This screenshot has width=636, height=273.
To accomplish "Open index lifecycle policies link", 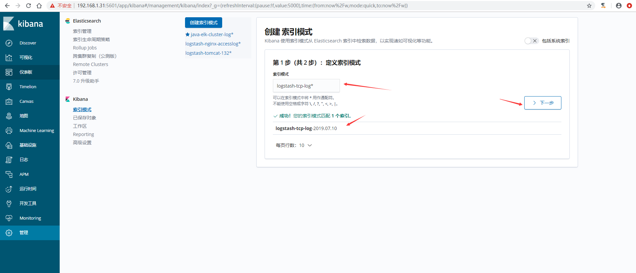I will 91,39.
